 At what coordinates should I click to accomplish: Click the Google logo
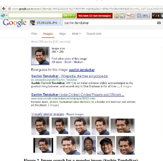coord(15,23)
